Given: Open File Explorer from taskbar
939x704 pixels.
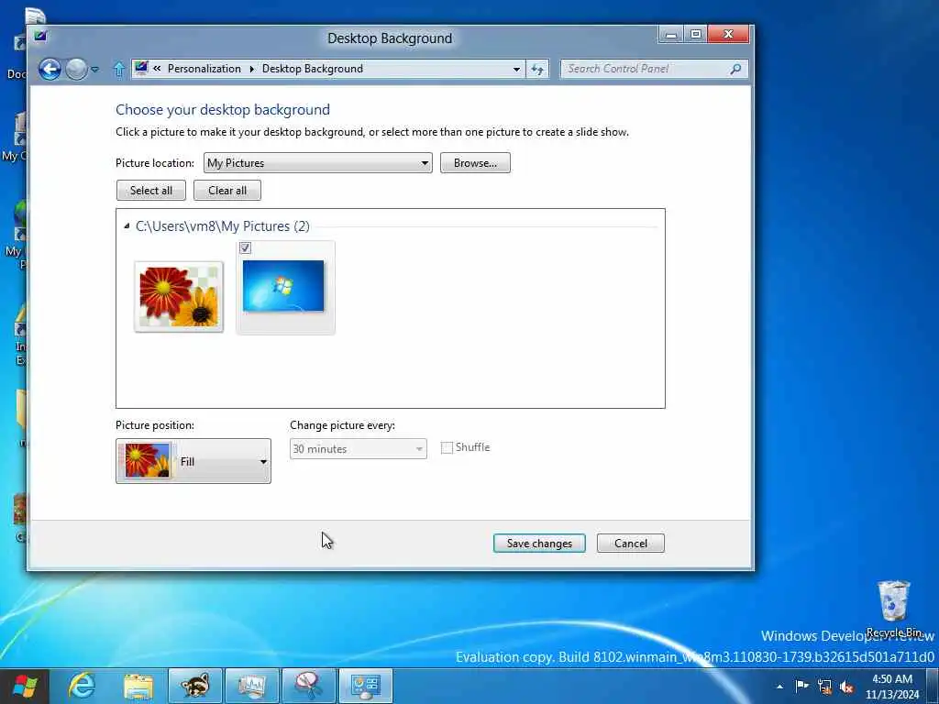Looking at the screenshot, I should [138, 687].
